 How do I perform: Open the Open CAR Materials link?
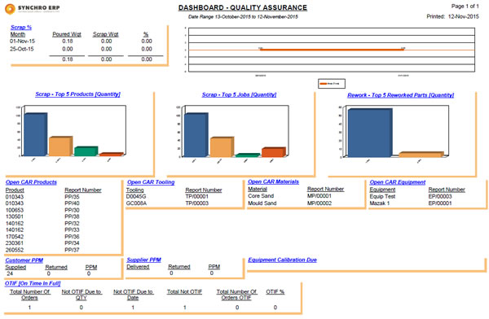(x=273, y=181)
